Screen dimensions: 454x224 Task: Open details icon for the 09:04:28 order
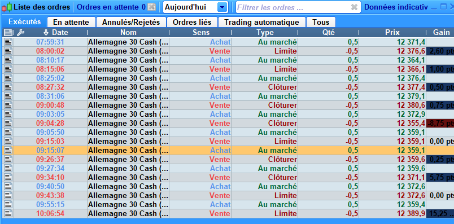[x=8, y=124]
